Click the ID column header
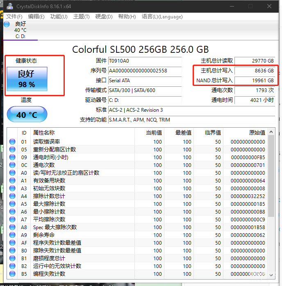282x286 pixels. [24, 133]
